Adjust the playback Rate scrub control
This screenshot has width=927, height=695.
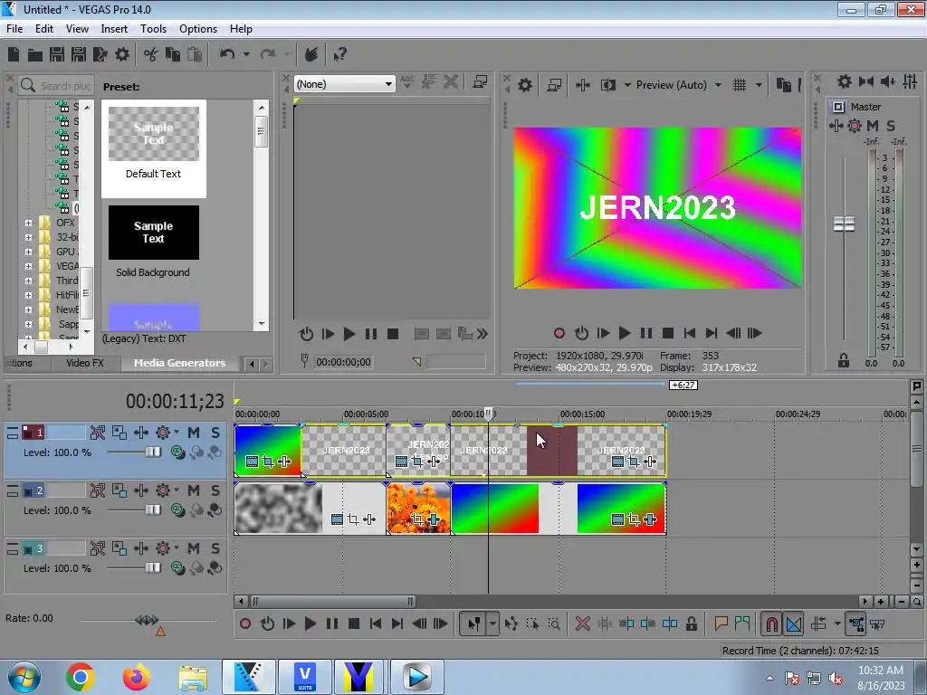point(147,620)
